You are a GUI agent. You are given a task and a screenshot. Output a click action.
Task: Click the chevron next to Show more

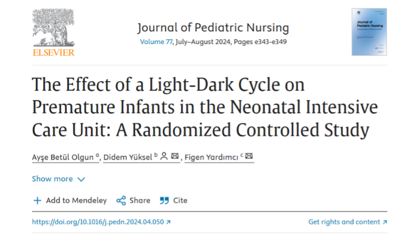tap(81, 179)
